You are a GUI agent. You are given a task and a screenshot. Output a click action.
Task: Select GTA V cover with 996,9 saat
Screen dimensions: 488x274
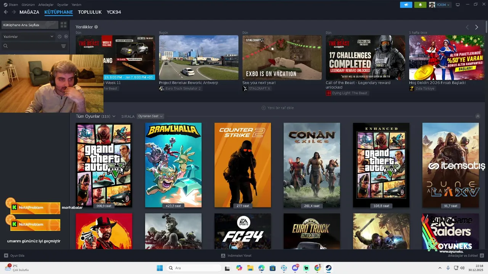104,165
